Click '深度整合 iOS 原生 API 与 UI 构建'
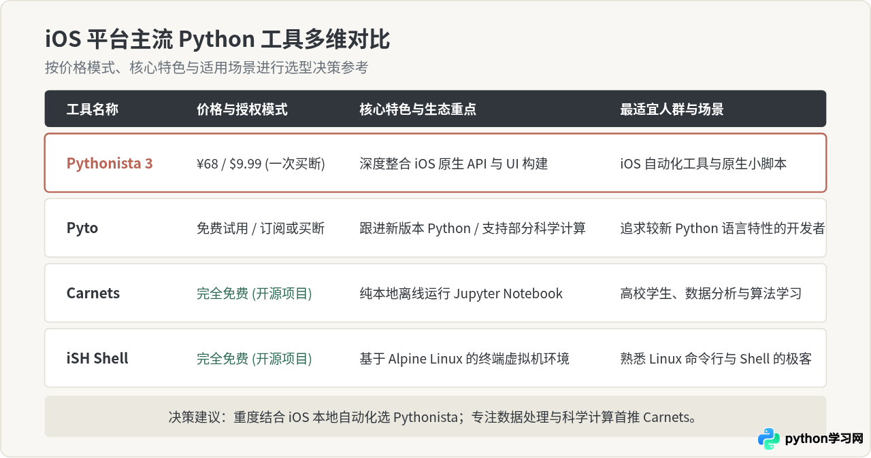The width and height of the screenshot is (871, 458). (454, 164)
